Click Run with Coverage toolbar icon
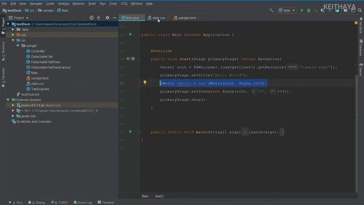The height and width of the screenshot is (205, 364). 322,10
